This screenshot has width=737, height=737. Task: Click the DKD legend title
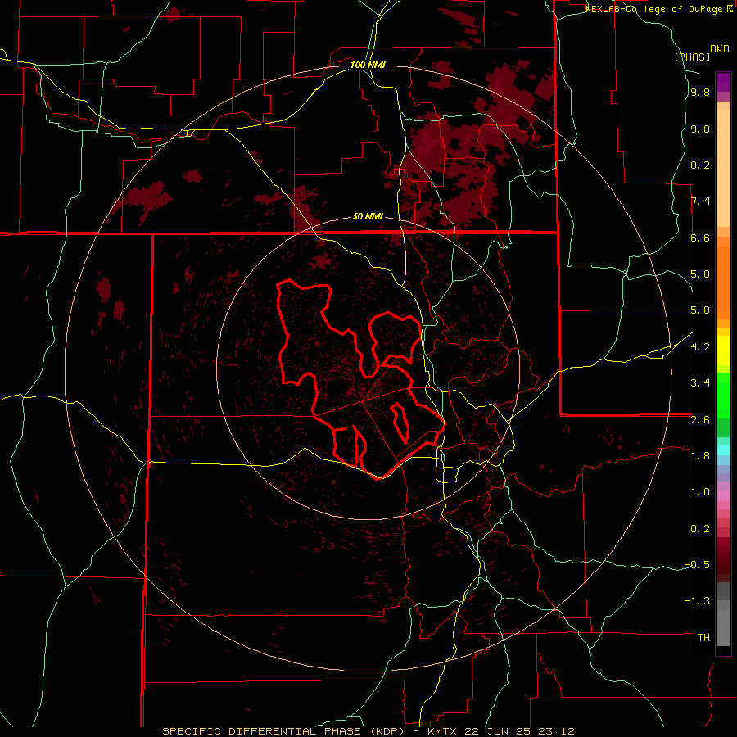[x=720, y=49]
